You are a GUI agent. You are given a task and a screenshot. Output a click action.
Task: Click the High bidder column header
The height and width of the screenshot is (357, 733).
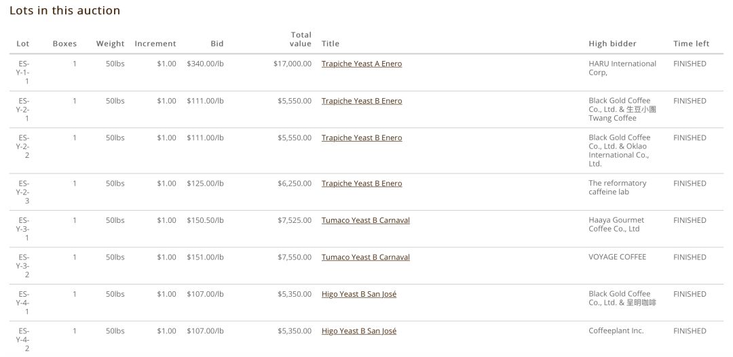612,44
